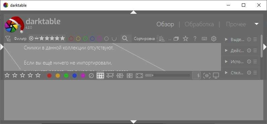
Task: Open global preferences gear icon
Action: pyautogui.click(x=214, y=39)
